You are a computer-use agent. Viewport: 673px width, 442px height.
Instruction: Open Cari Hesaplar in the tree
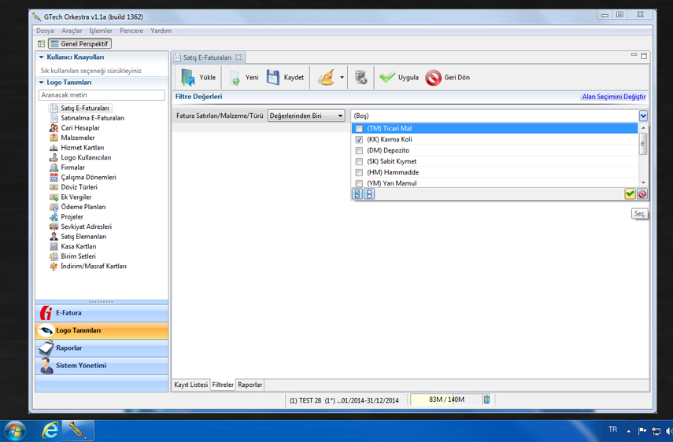[80, 127]
